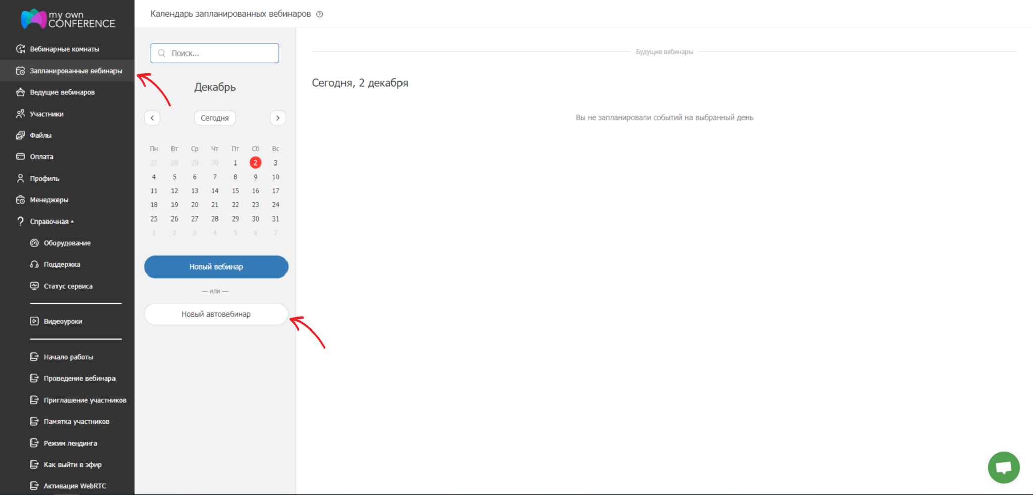Viewport: 1033px width, 495px height.
Task: Open Equipment check under Справочная
Action: tap(34, 243)
